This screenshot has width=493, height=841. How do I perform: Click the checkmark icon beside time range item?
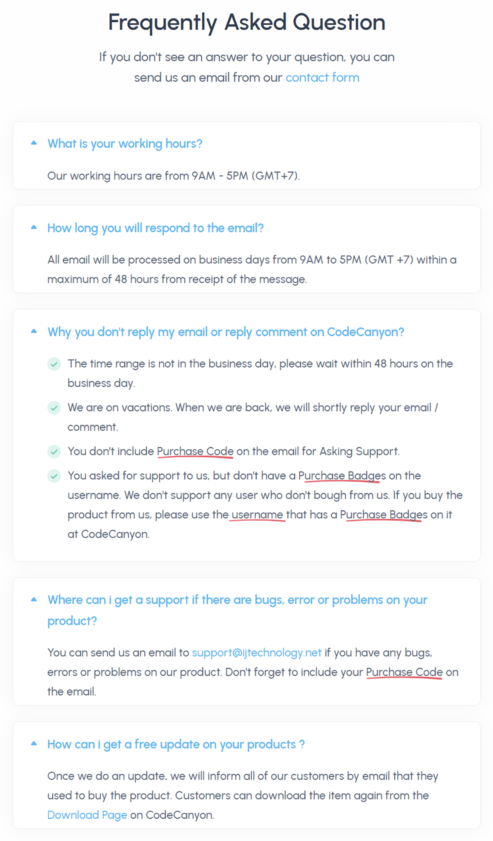tap(54, 364)
